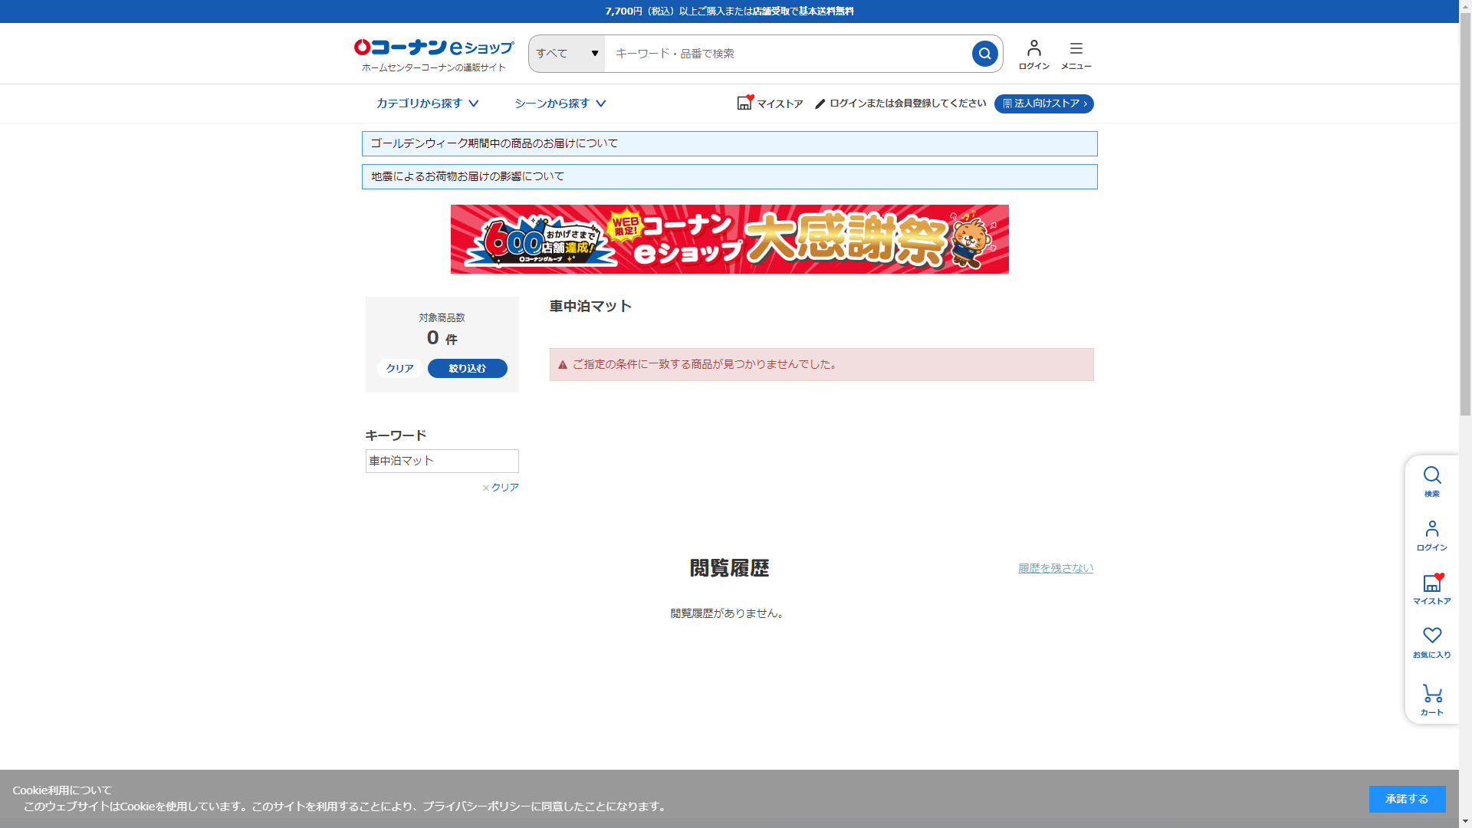Image resolution: width=1472 pixels, height=828 pixels.
Task: Click the 絞り込む filter button
Action: tap(467, 369)
